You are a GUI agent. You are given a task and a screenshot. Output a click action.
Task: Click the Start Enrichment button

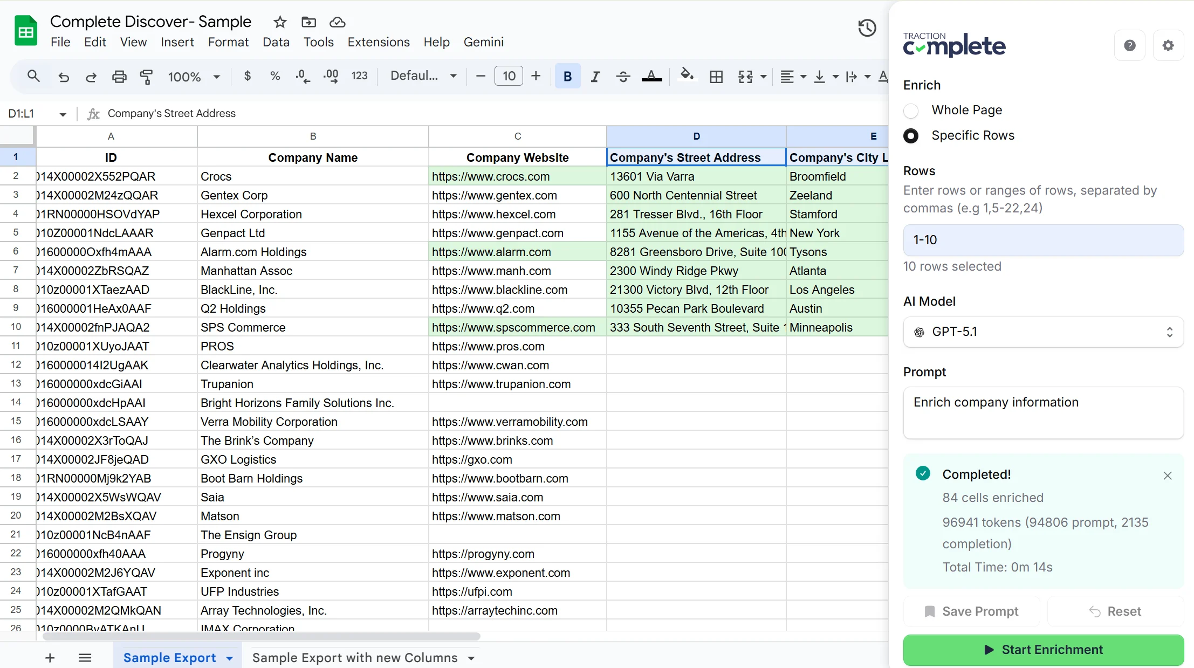click(1043, 650)
